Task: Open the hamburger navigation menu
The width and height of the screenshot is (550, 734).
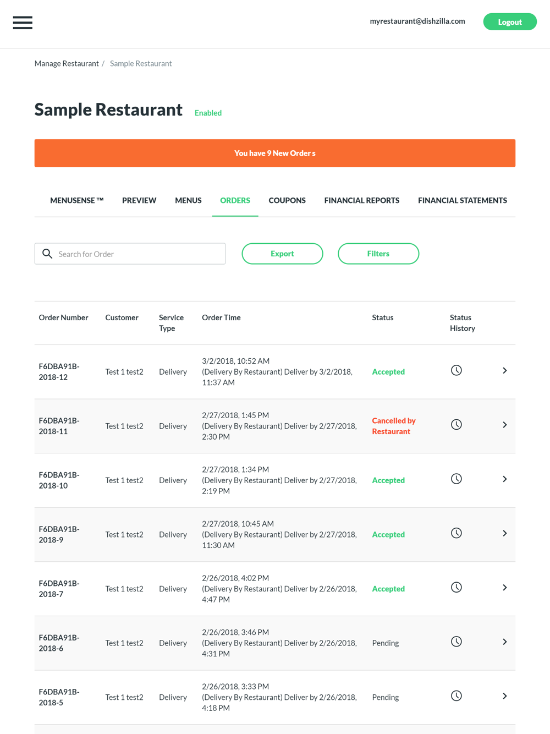Action: (x=23, y=23)
